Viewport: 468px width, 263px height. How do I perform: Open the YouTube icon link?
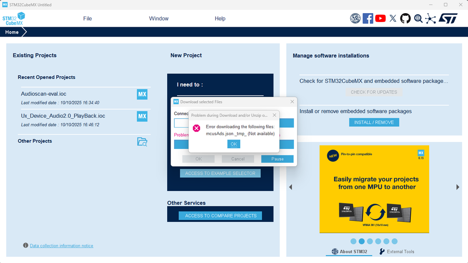tap(380, 19)
